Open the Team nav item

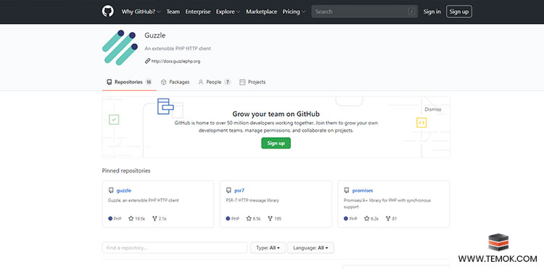pos(173,12)
